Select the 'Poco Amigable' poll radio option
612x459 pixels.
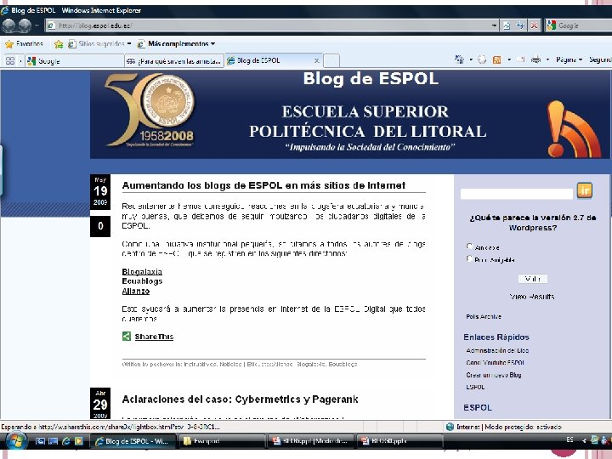(x=469, y=258)
